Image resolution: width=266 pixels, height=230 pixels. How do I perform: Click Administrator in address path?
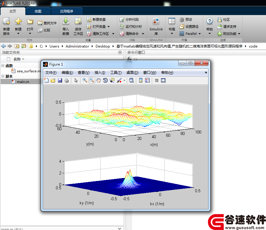pyautogui.click(x=77, y=46)
